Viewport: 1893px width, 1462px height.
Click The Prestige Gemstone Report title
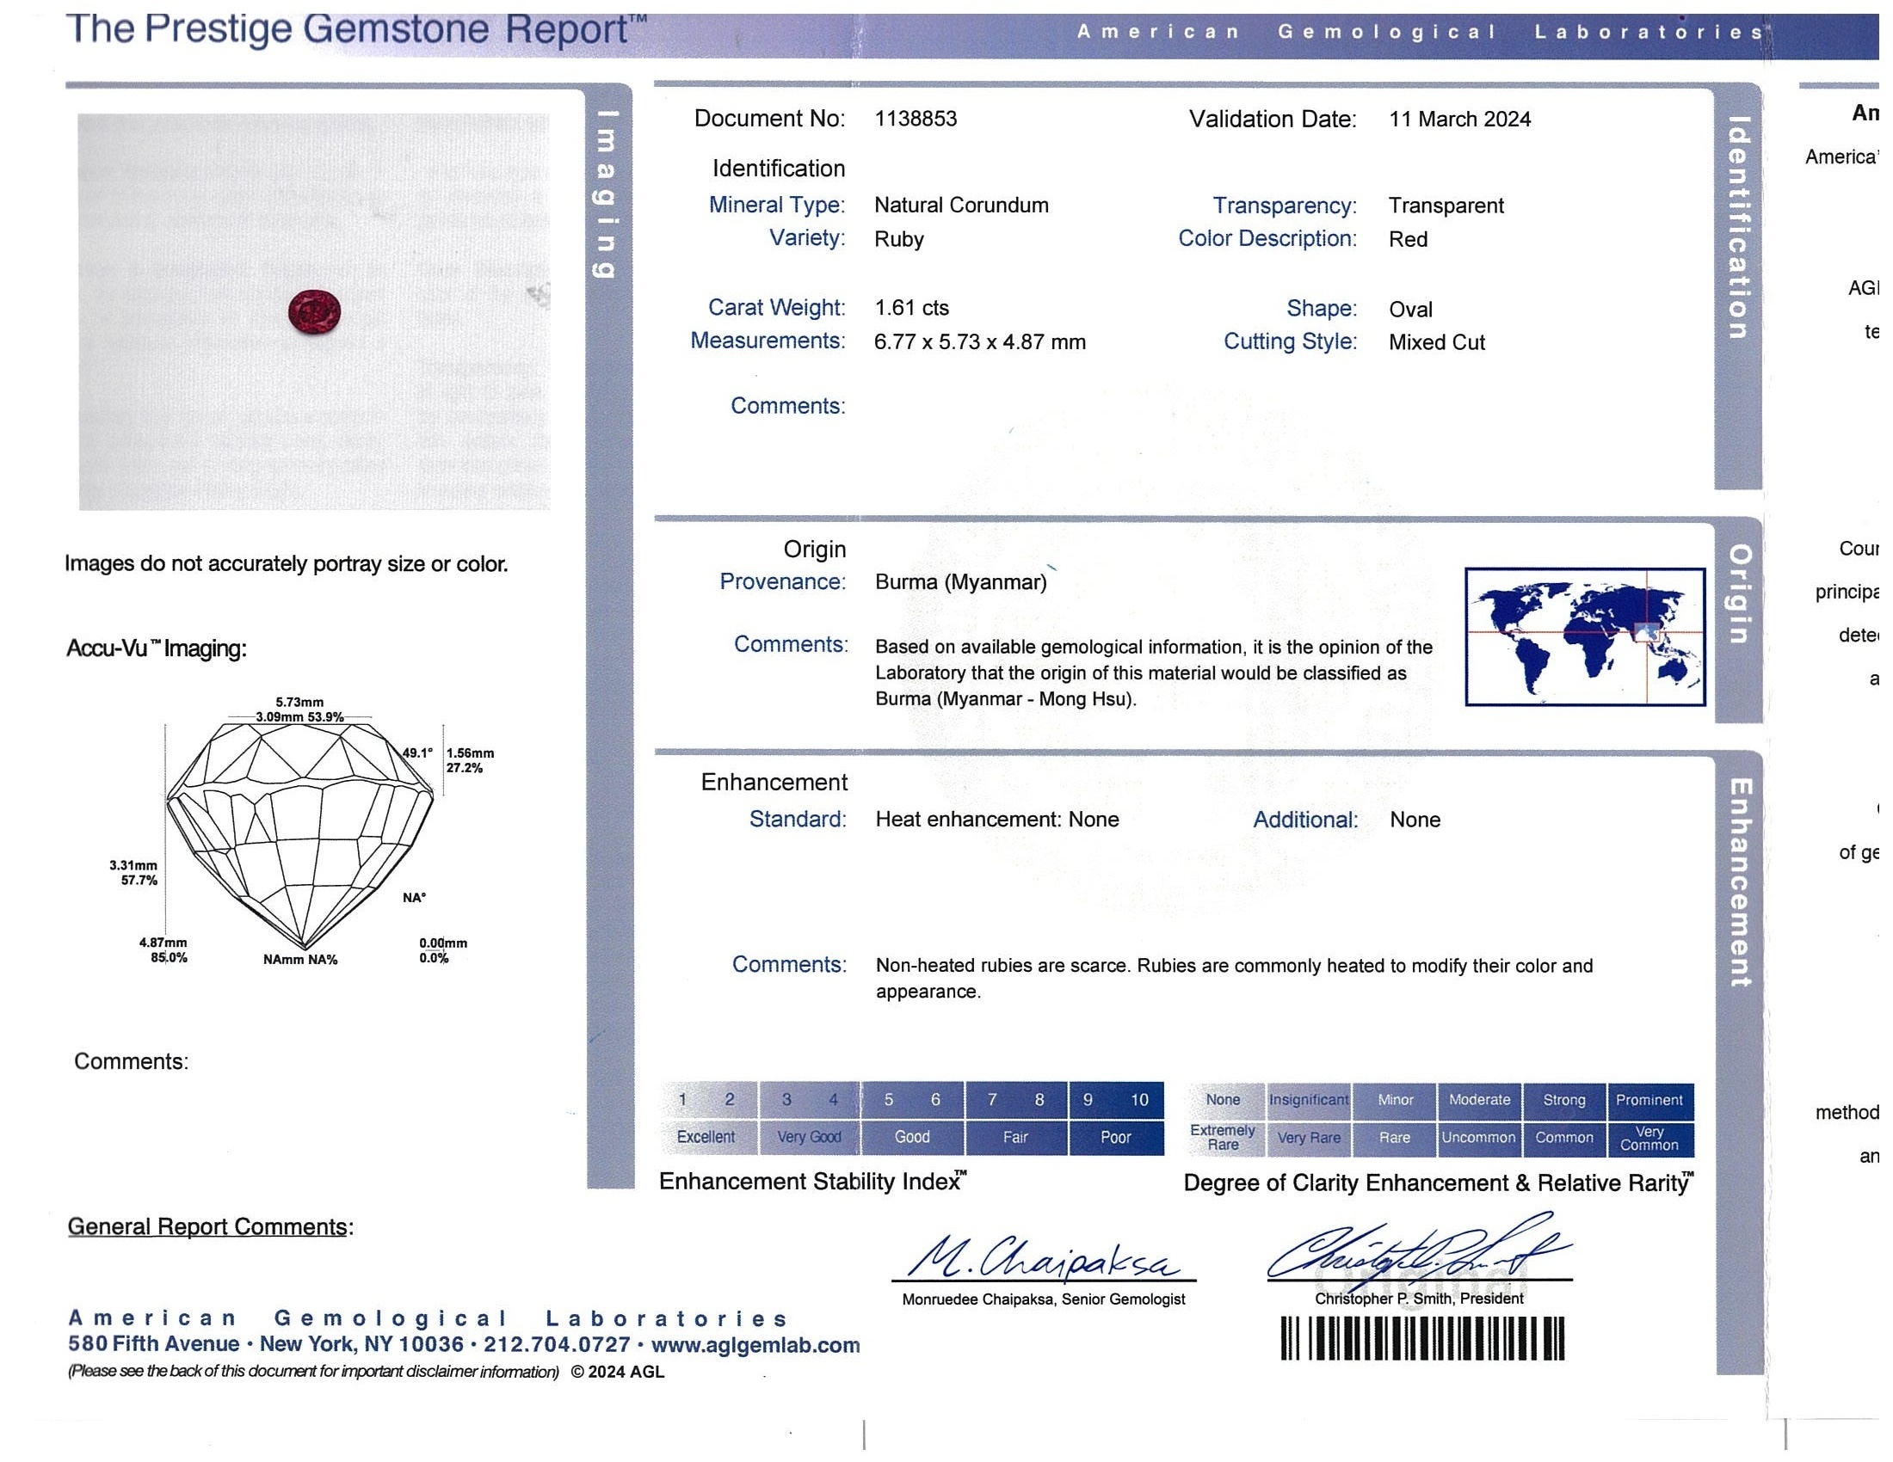tap(359, 29)
